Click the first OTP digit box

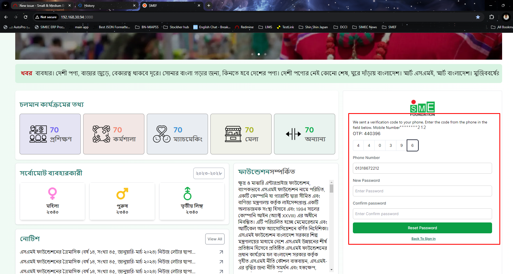(x=358, y=145)
